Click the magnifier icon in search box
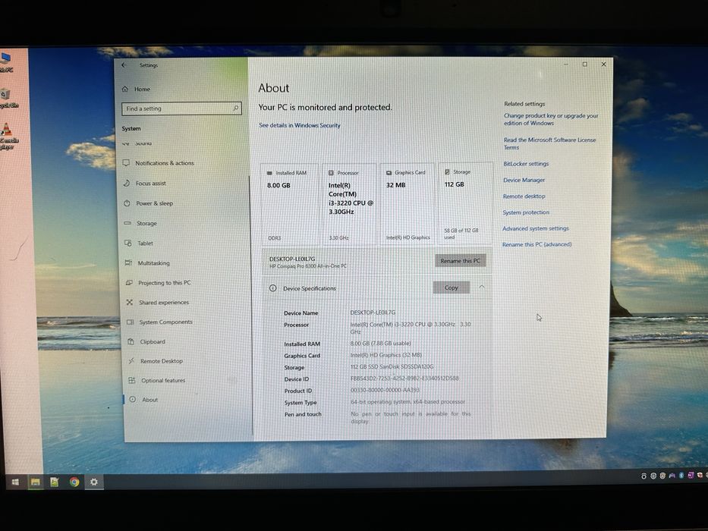This screenshot has width=708, height=531. [236, 108]
